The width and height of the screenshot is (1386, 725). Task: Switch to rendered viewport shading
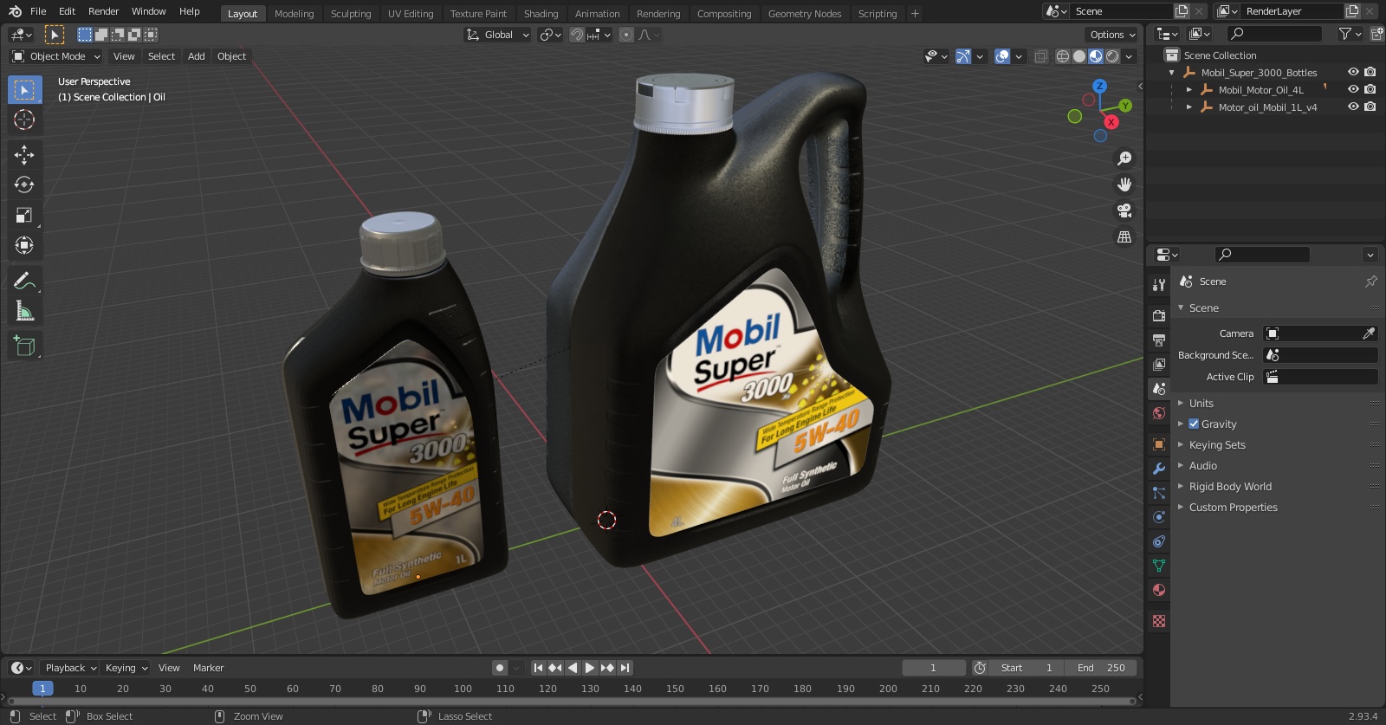1112,56
